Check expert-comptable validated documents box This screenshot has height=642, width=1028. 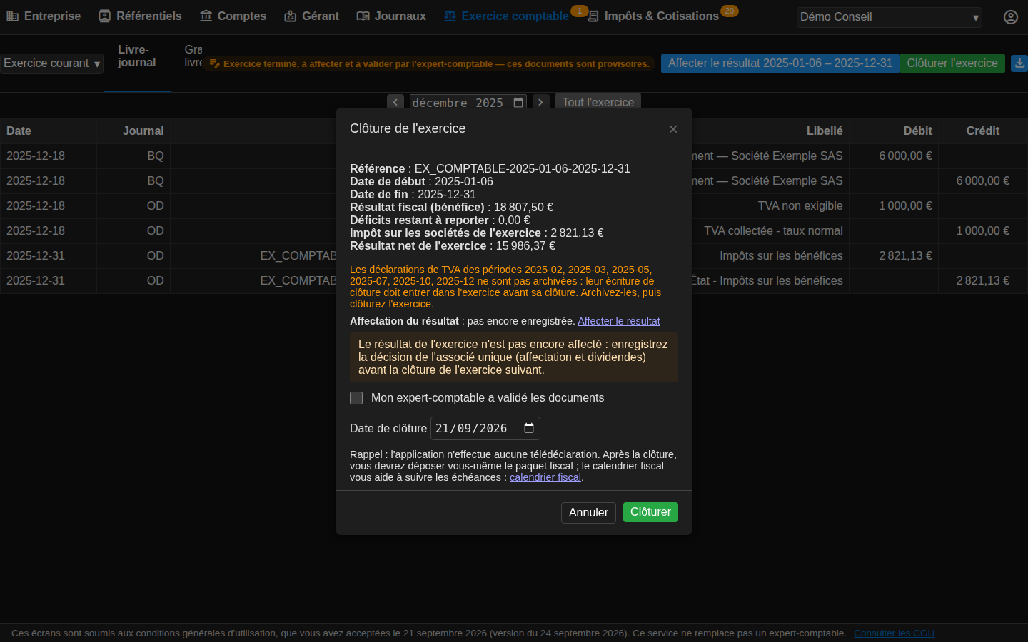point(356,398)
